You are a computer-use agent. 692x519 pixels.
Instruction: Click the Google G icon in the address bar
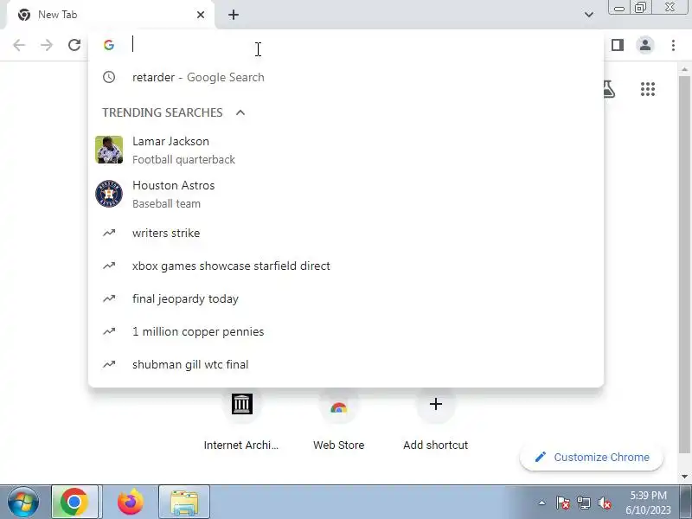(x=109, y=45)
